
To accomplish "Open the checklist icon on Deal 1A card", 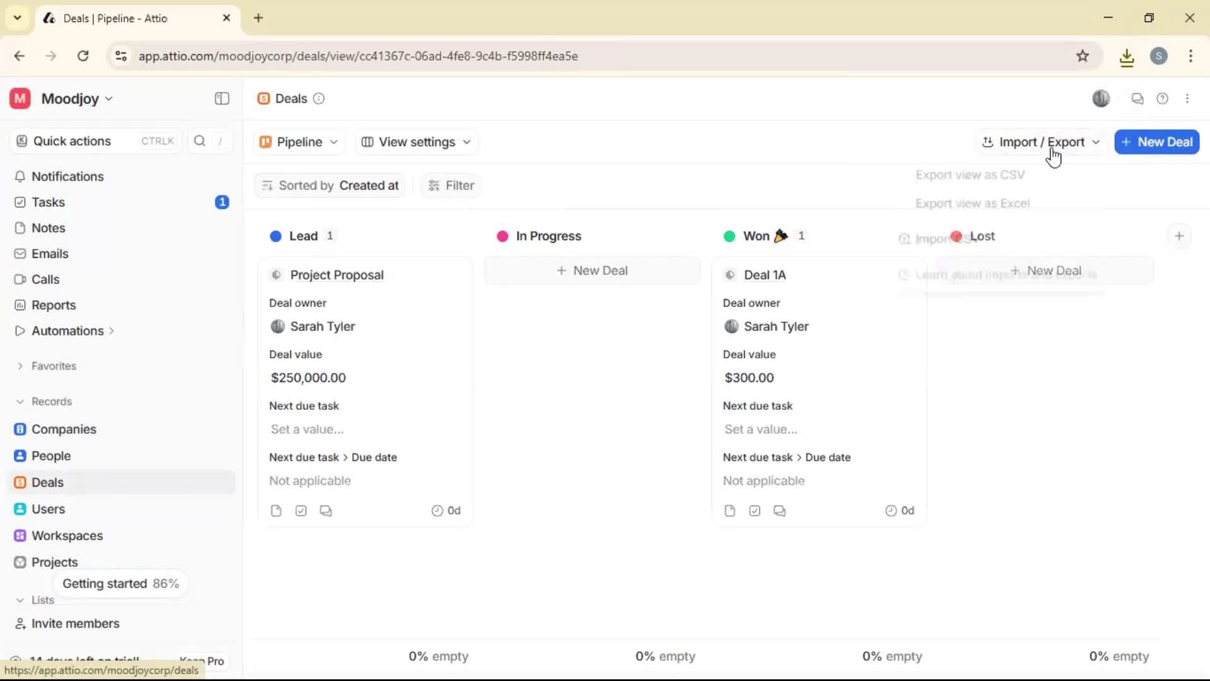I will 754,510.
